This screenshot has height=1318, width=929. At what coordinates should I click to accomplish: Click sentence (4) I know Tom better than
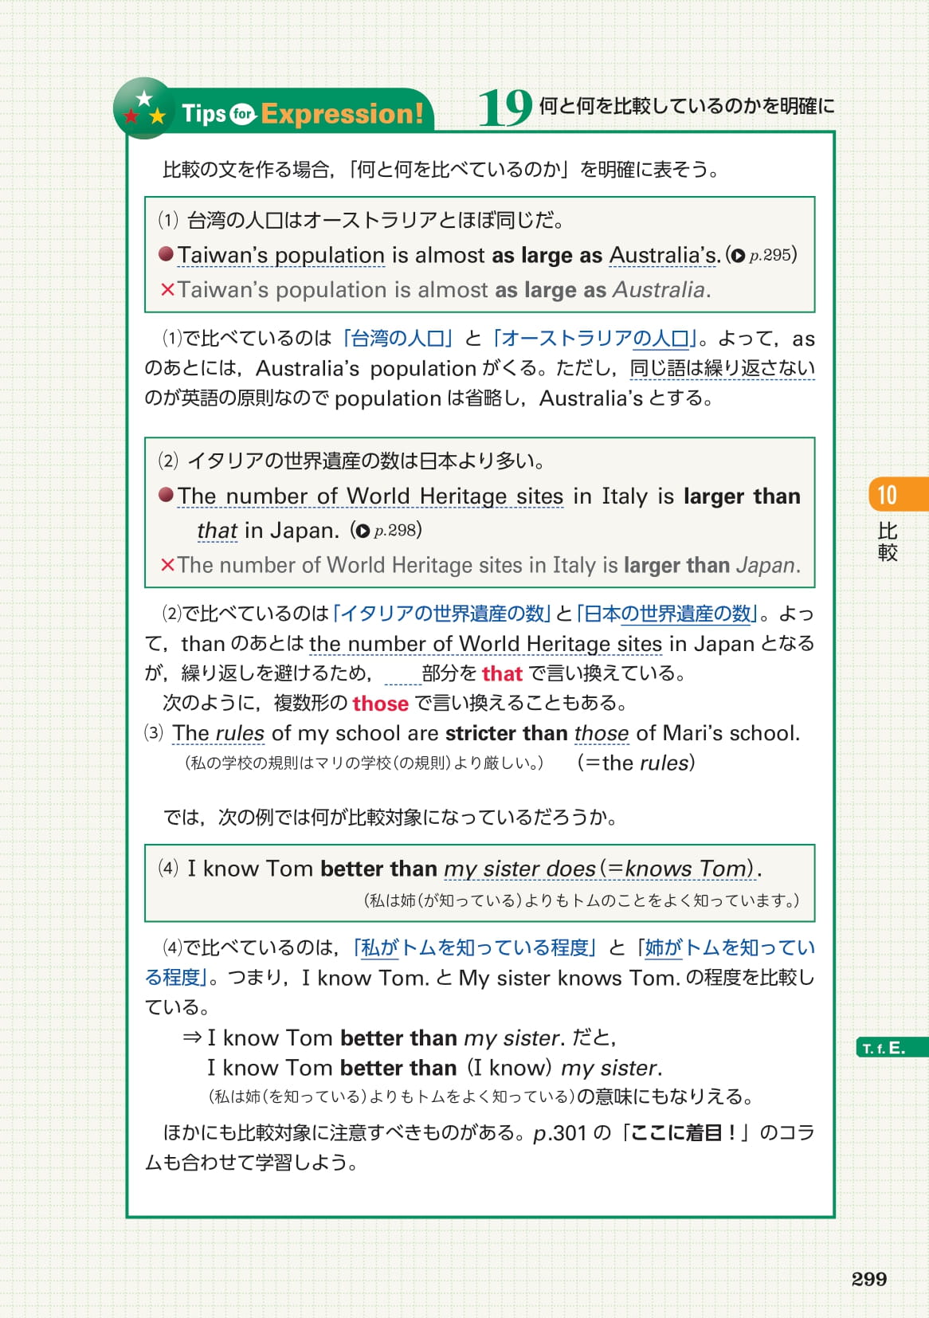click(461, 869)
